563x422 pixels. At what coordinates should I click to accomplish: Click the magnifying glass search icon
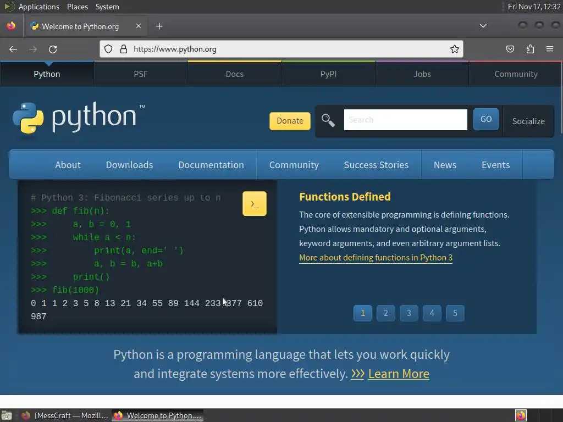pos(328,120)
